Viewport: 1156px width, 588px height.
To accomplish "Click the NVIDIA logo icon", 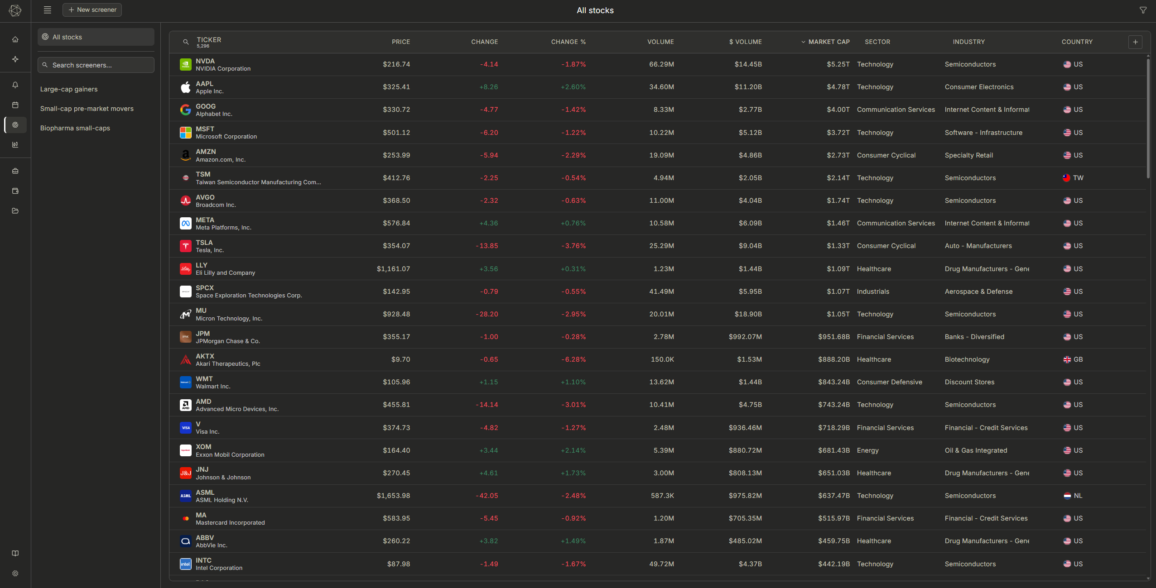I will pyautogui.click(x=186, y=65).
